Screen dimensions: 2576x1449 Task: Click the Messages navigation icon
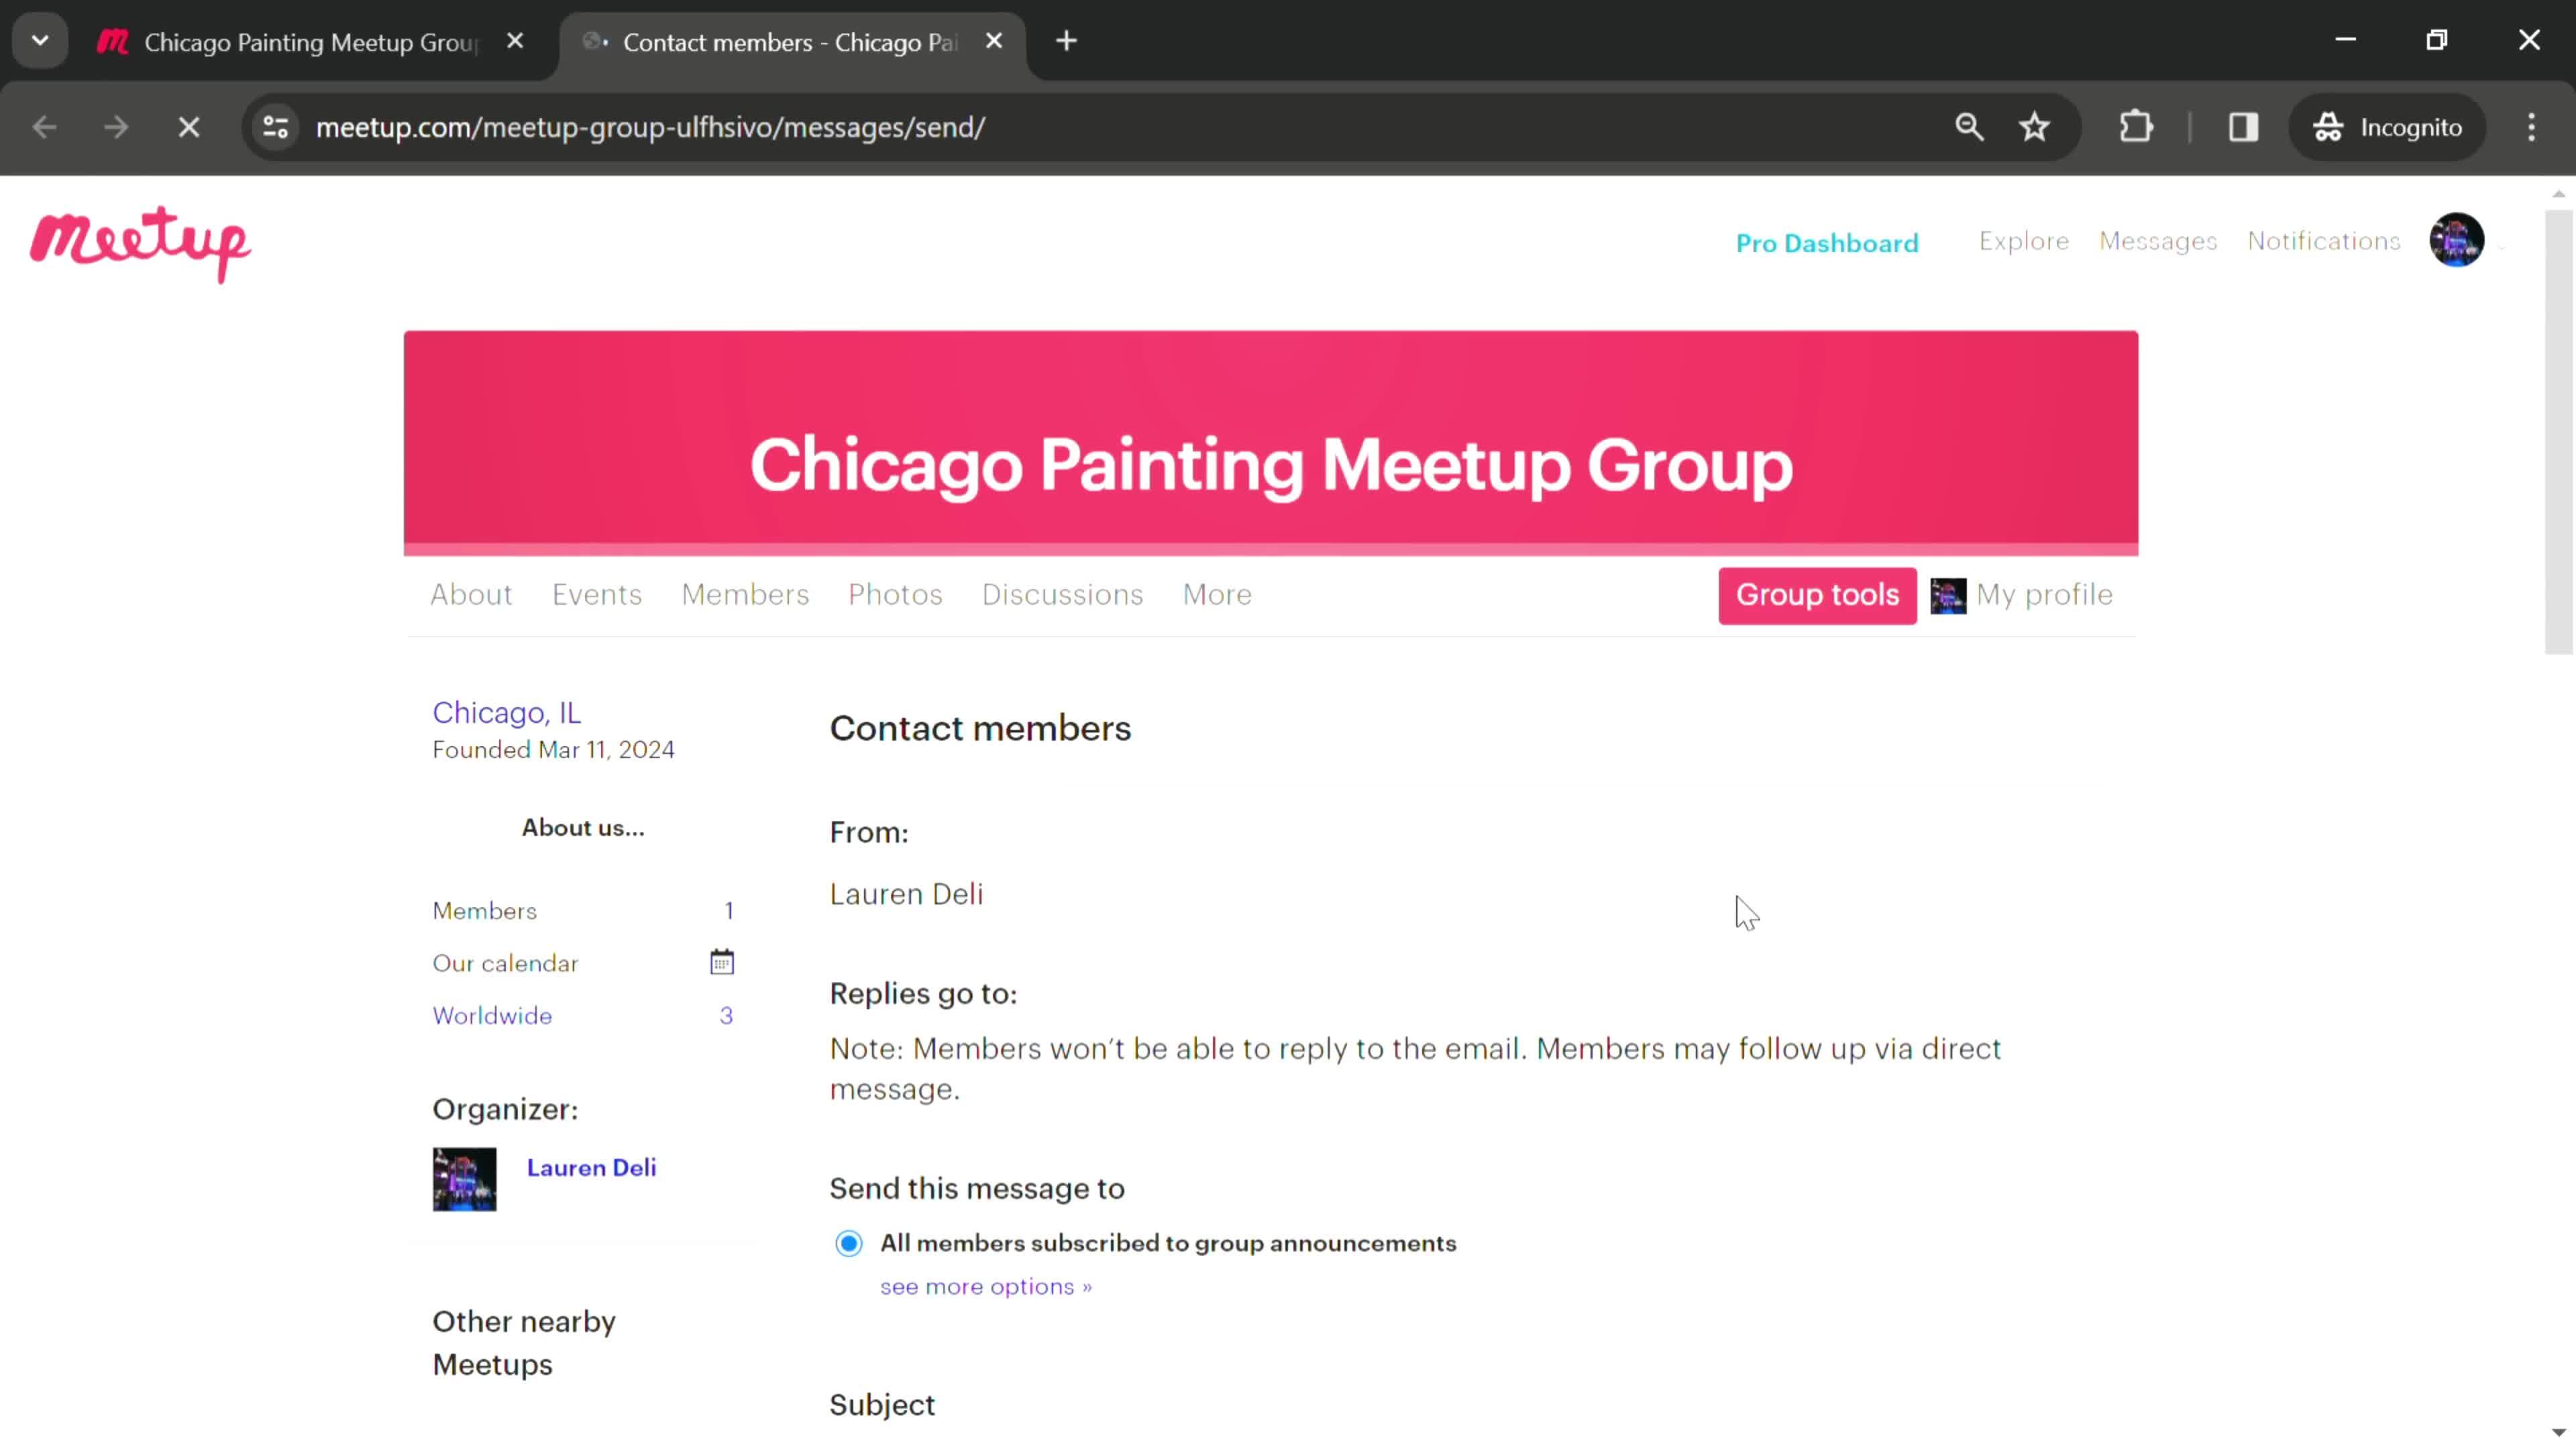(2159, 241)
